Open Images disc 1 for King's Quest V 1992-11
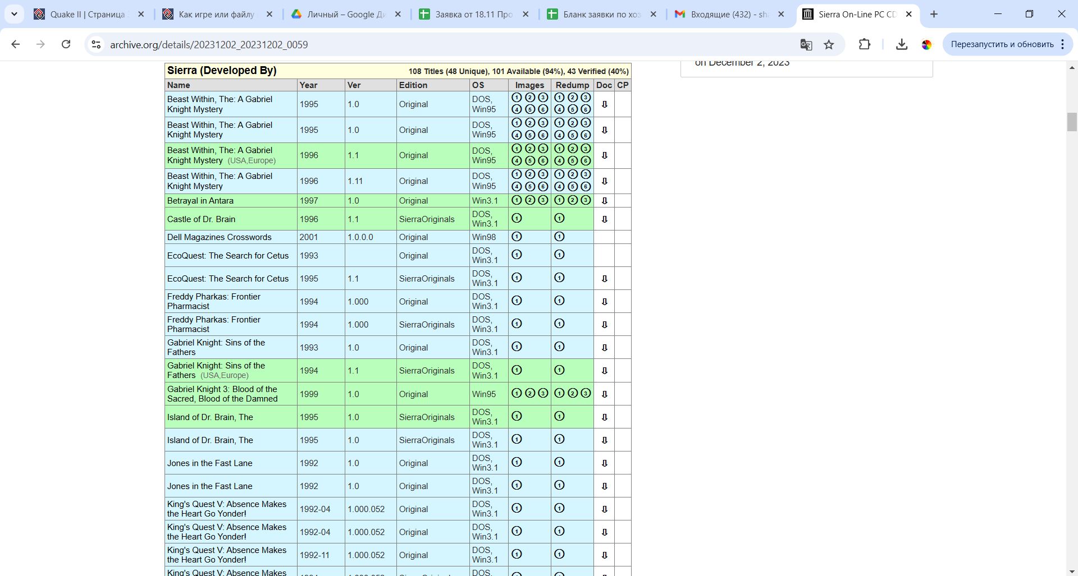The height and width of the screenshot is (576, 1078). point(517,554)
